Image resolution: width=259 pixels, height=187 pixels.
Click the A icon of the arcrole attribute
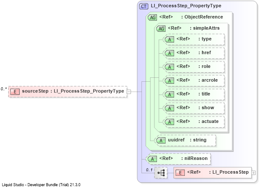(169, 81)
